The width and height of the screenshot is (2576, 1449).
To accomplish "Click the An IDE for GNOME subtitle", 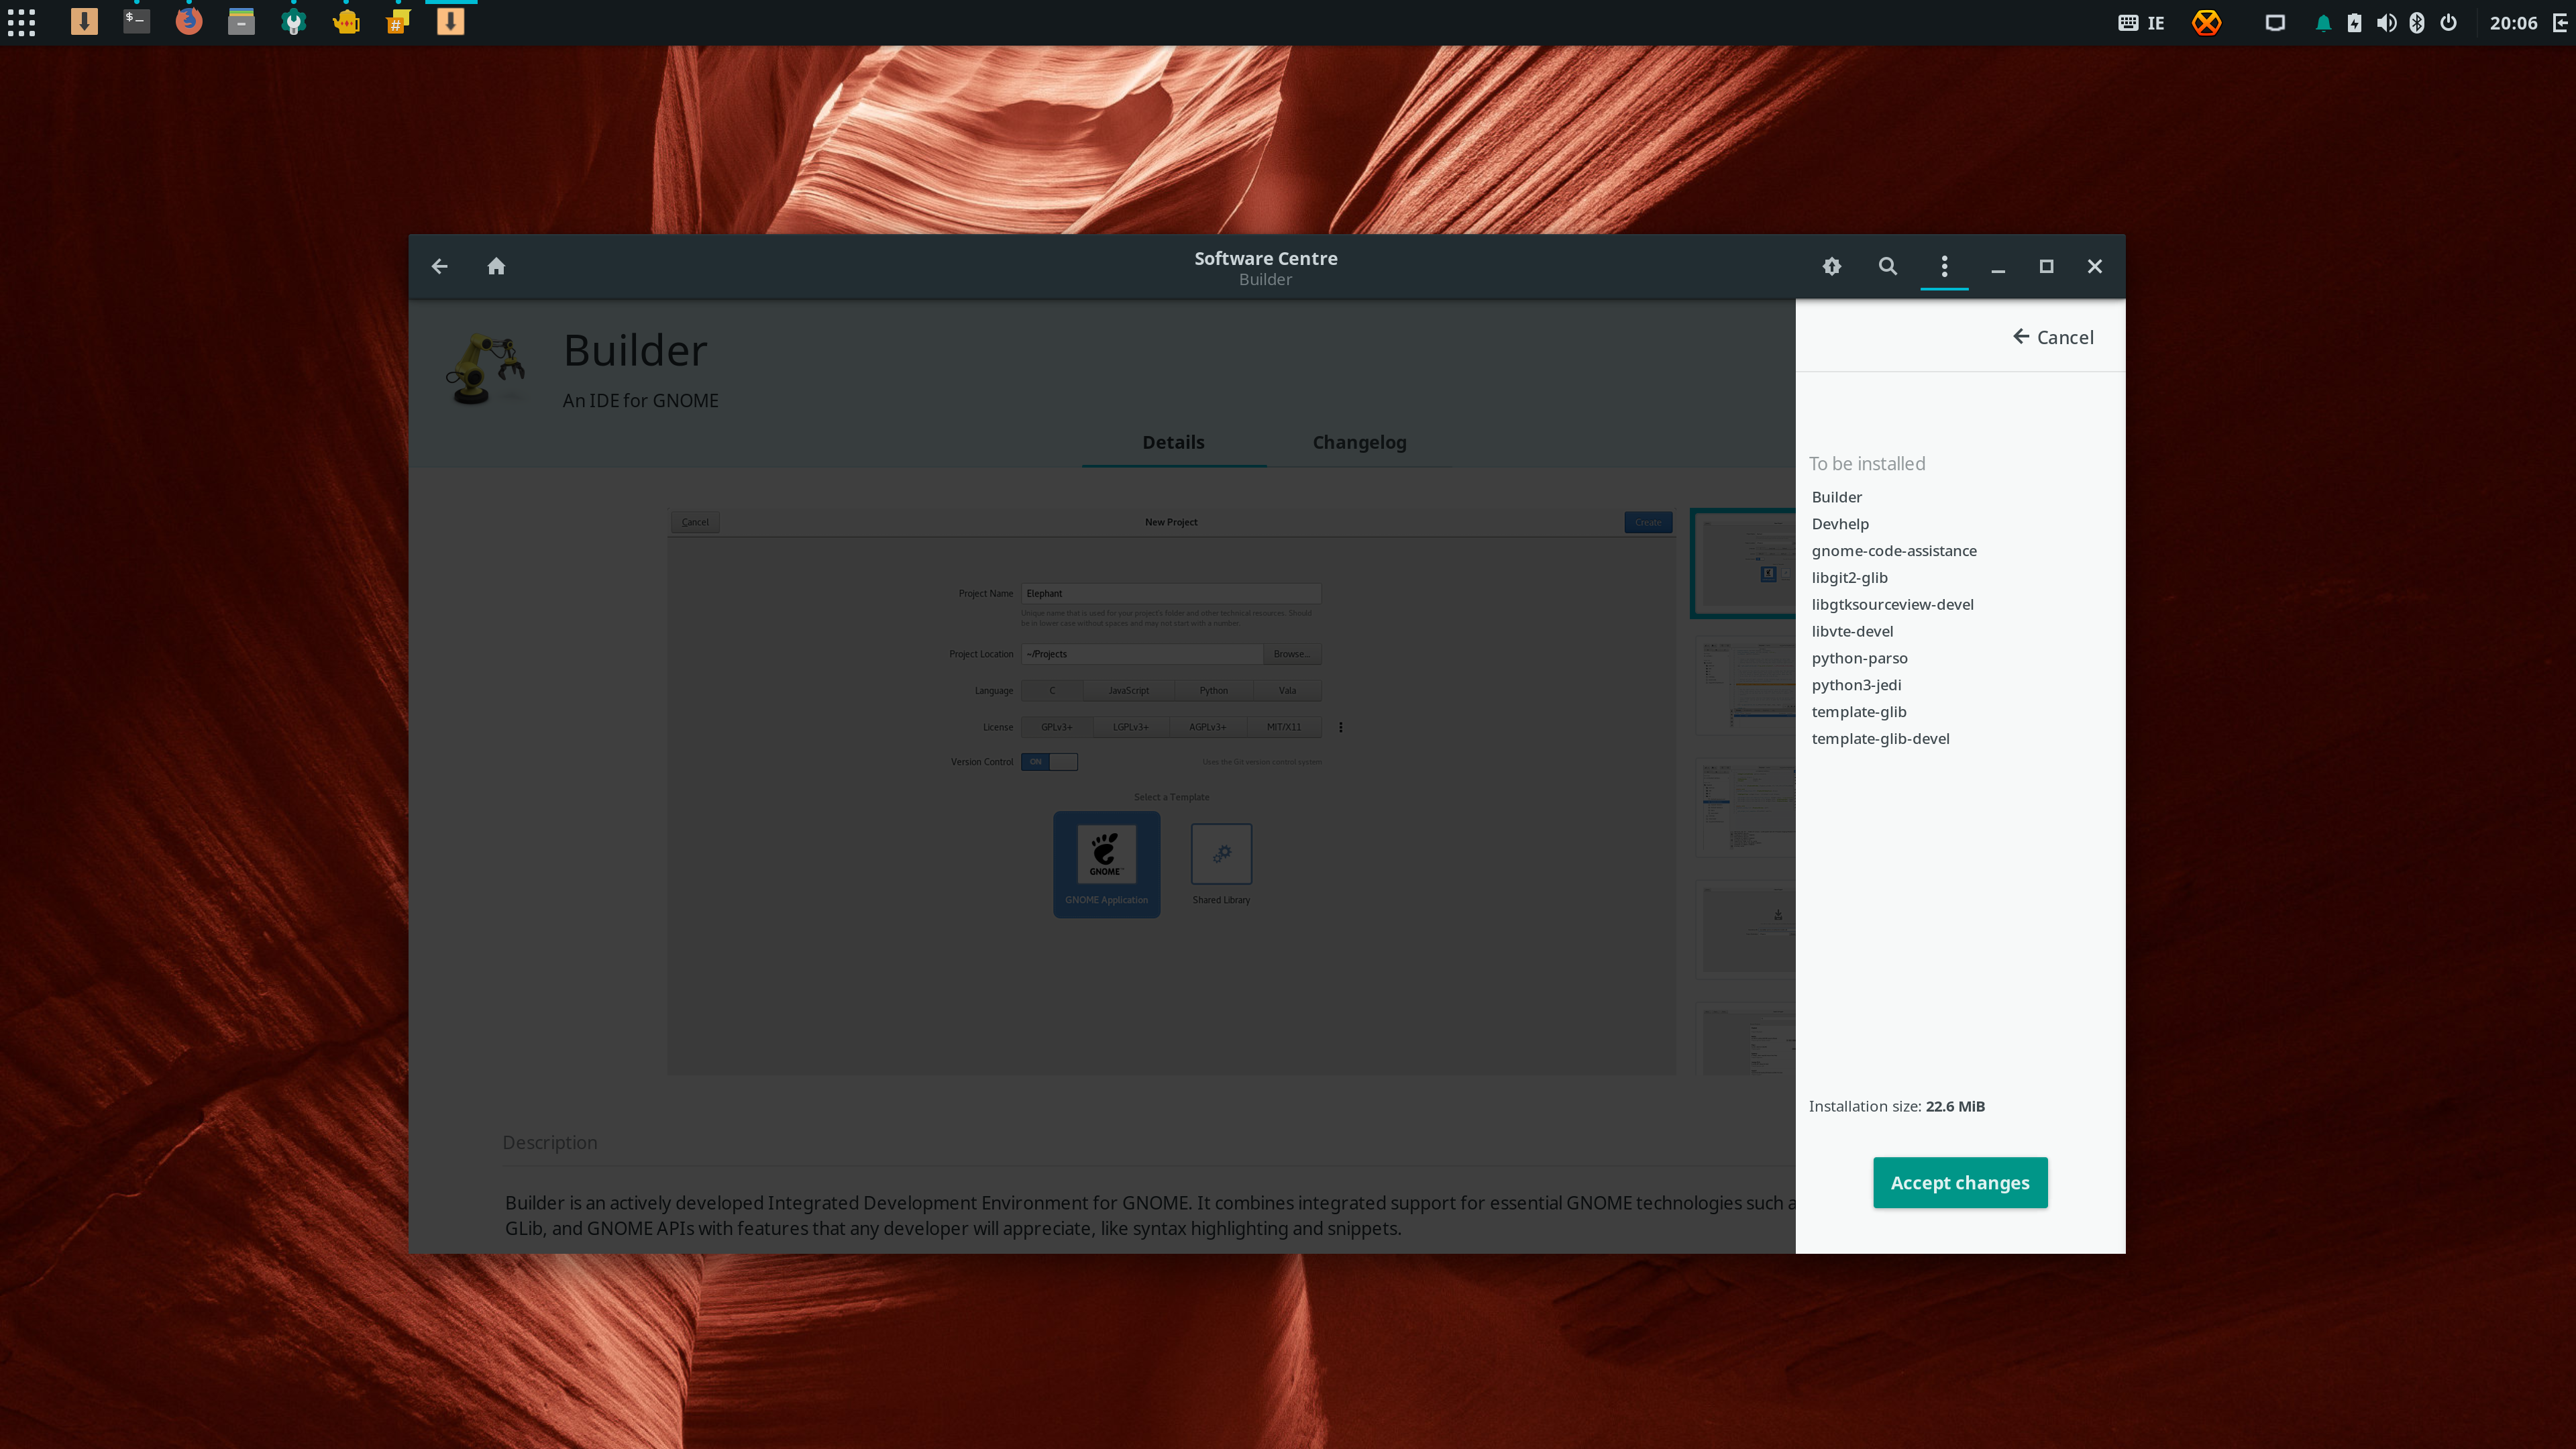I will 640,400.
